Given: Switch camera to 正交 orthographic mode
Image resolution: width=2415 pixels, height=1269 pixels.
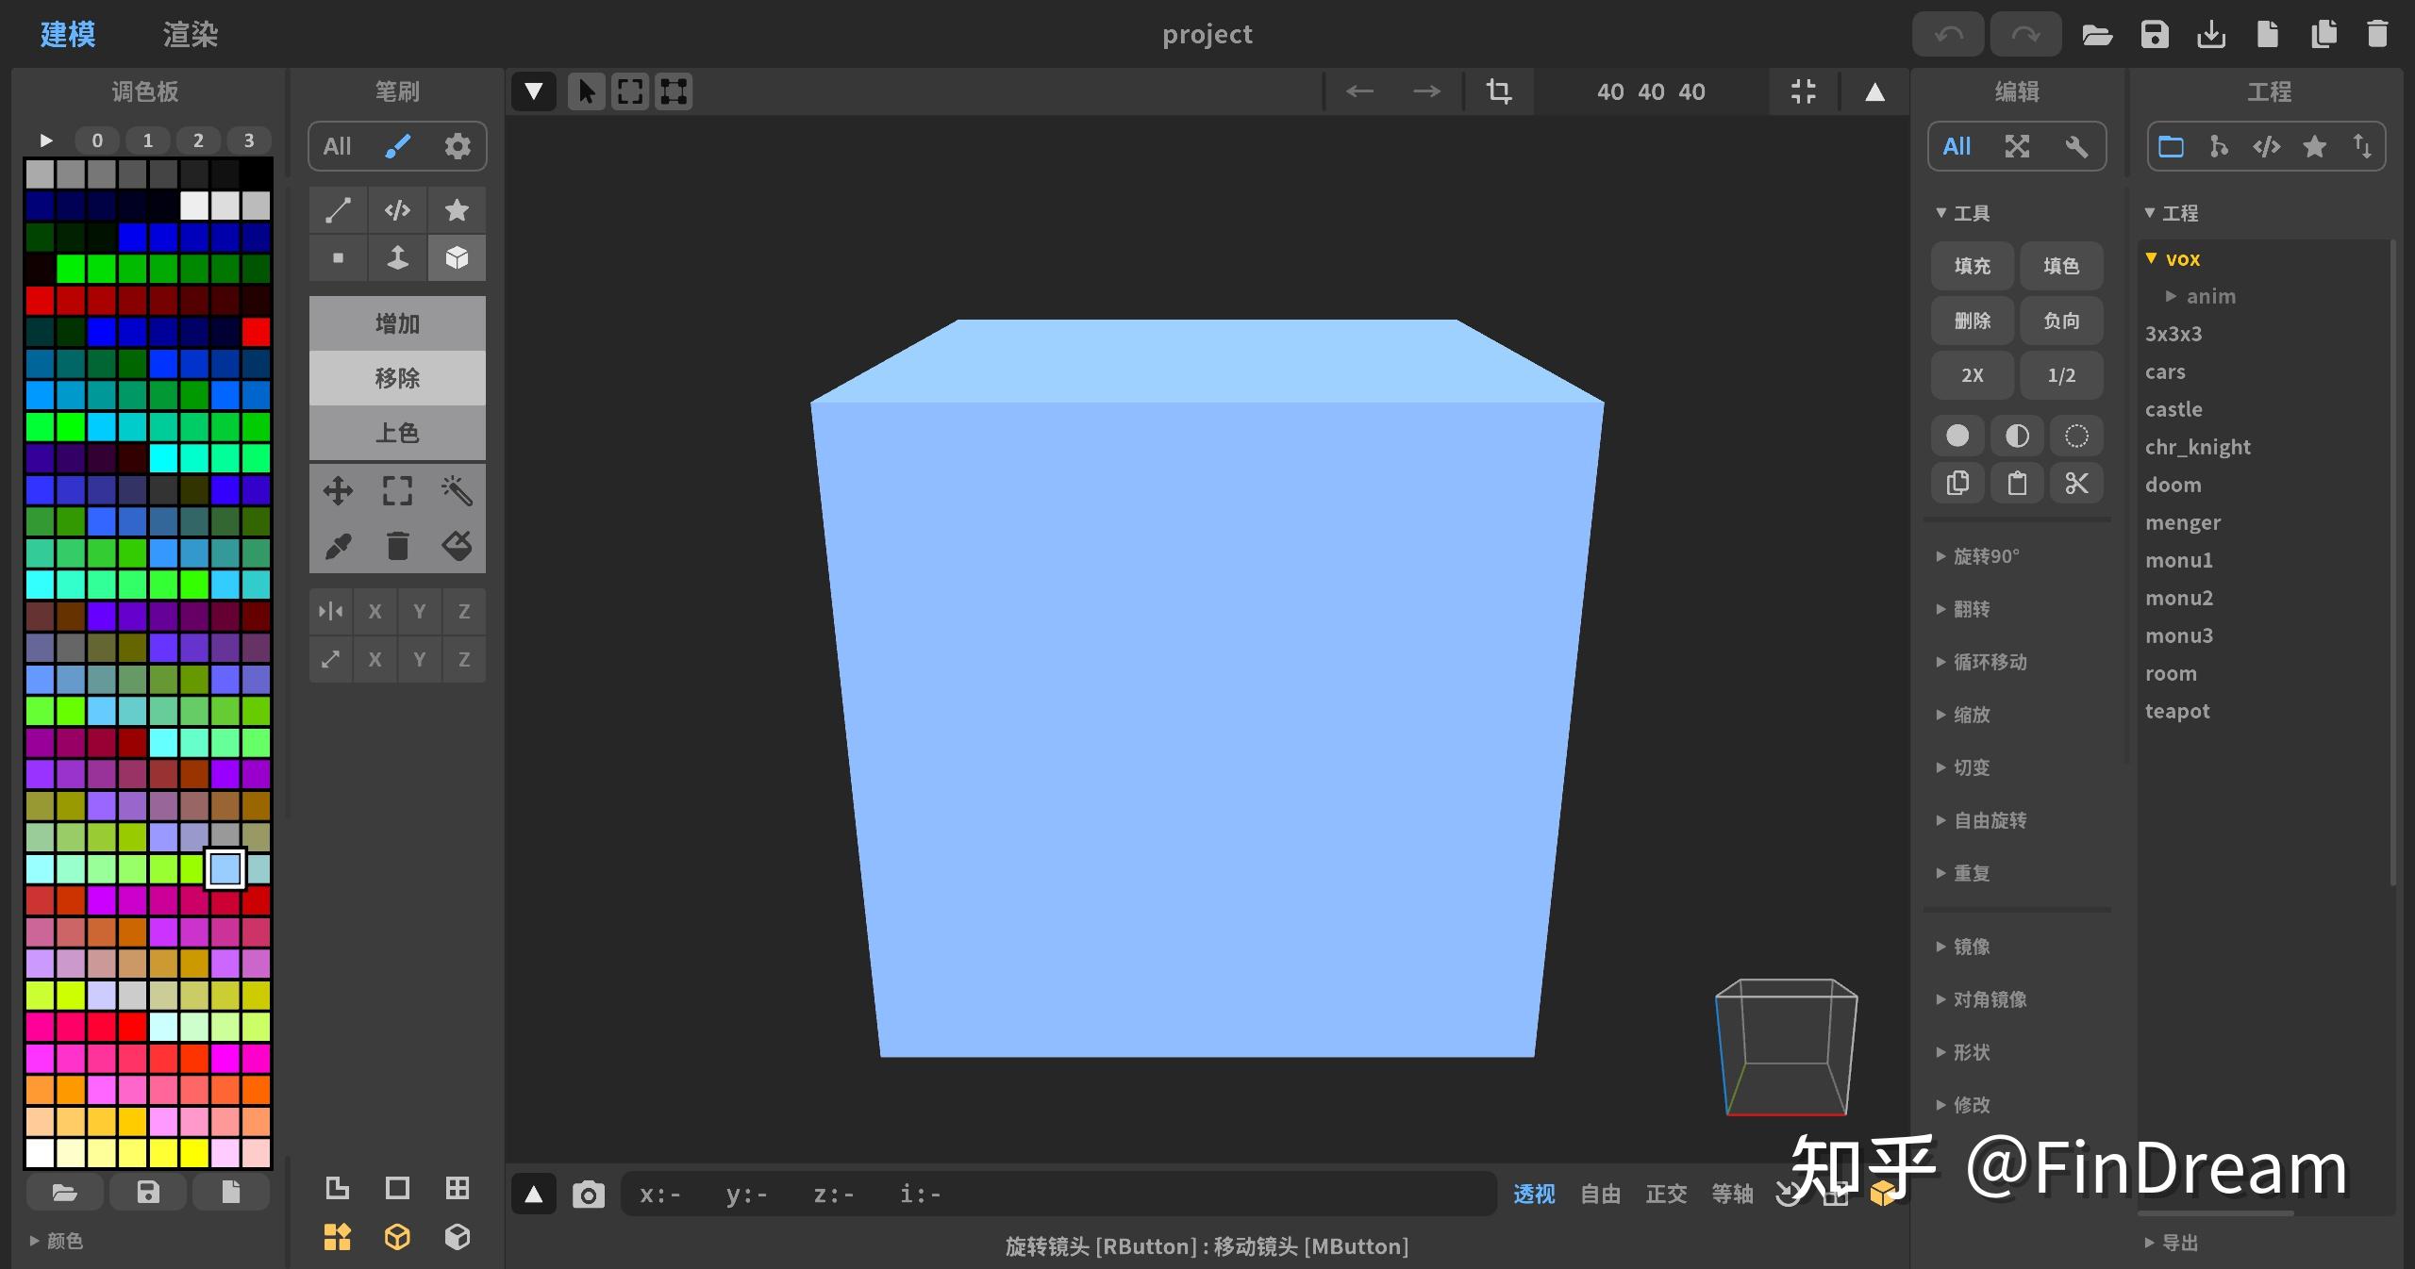Looking at the screenshot, I should pos(1666,1195).
